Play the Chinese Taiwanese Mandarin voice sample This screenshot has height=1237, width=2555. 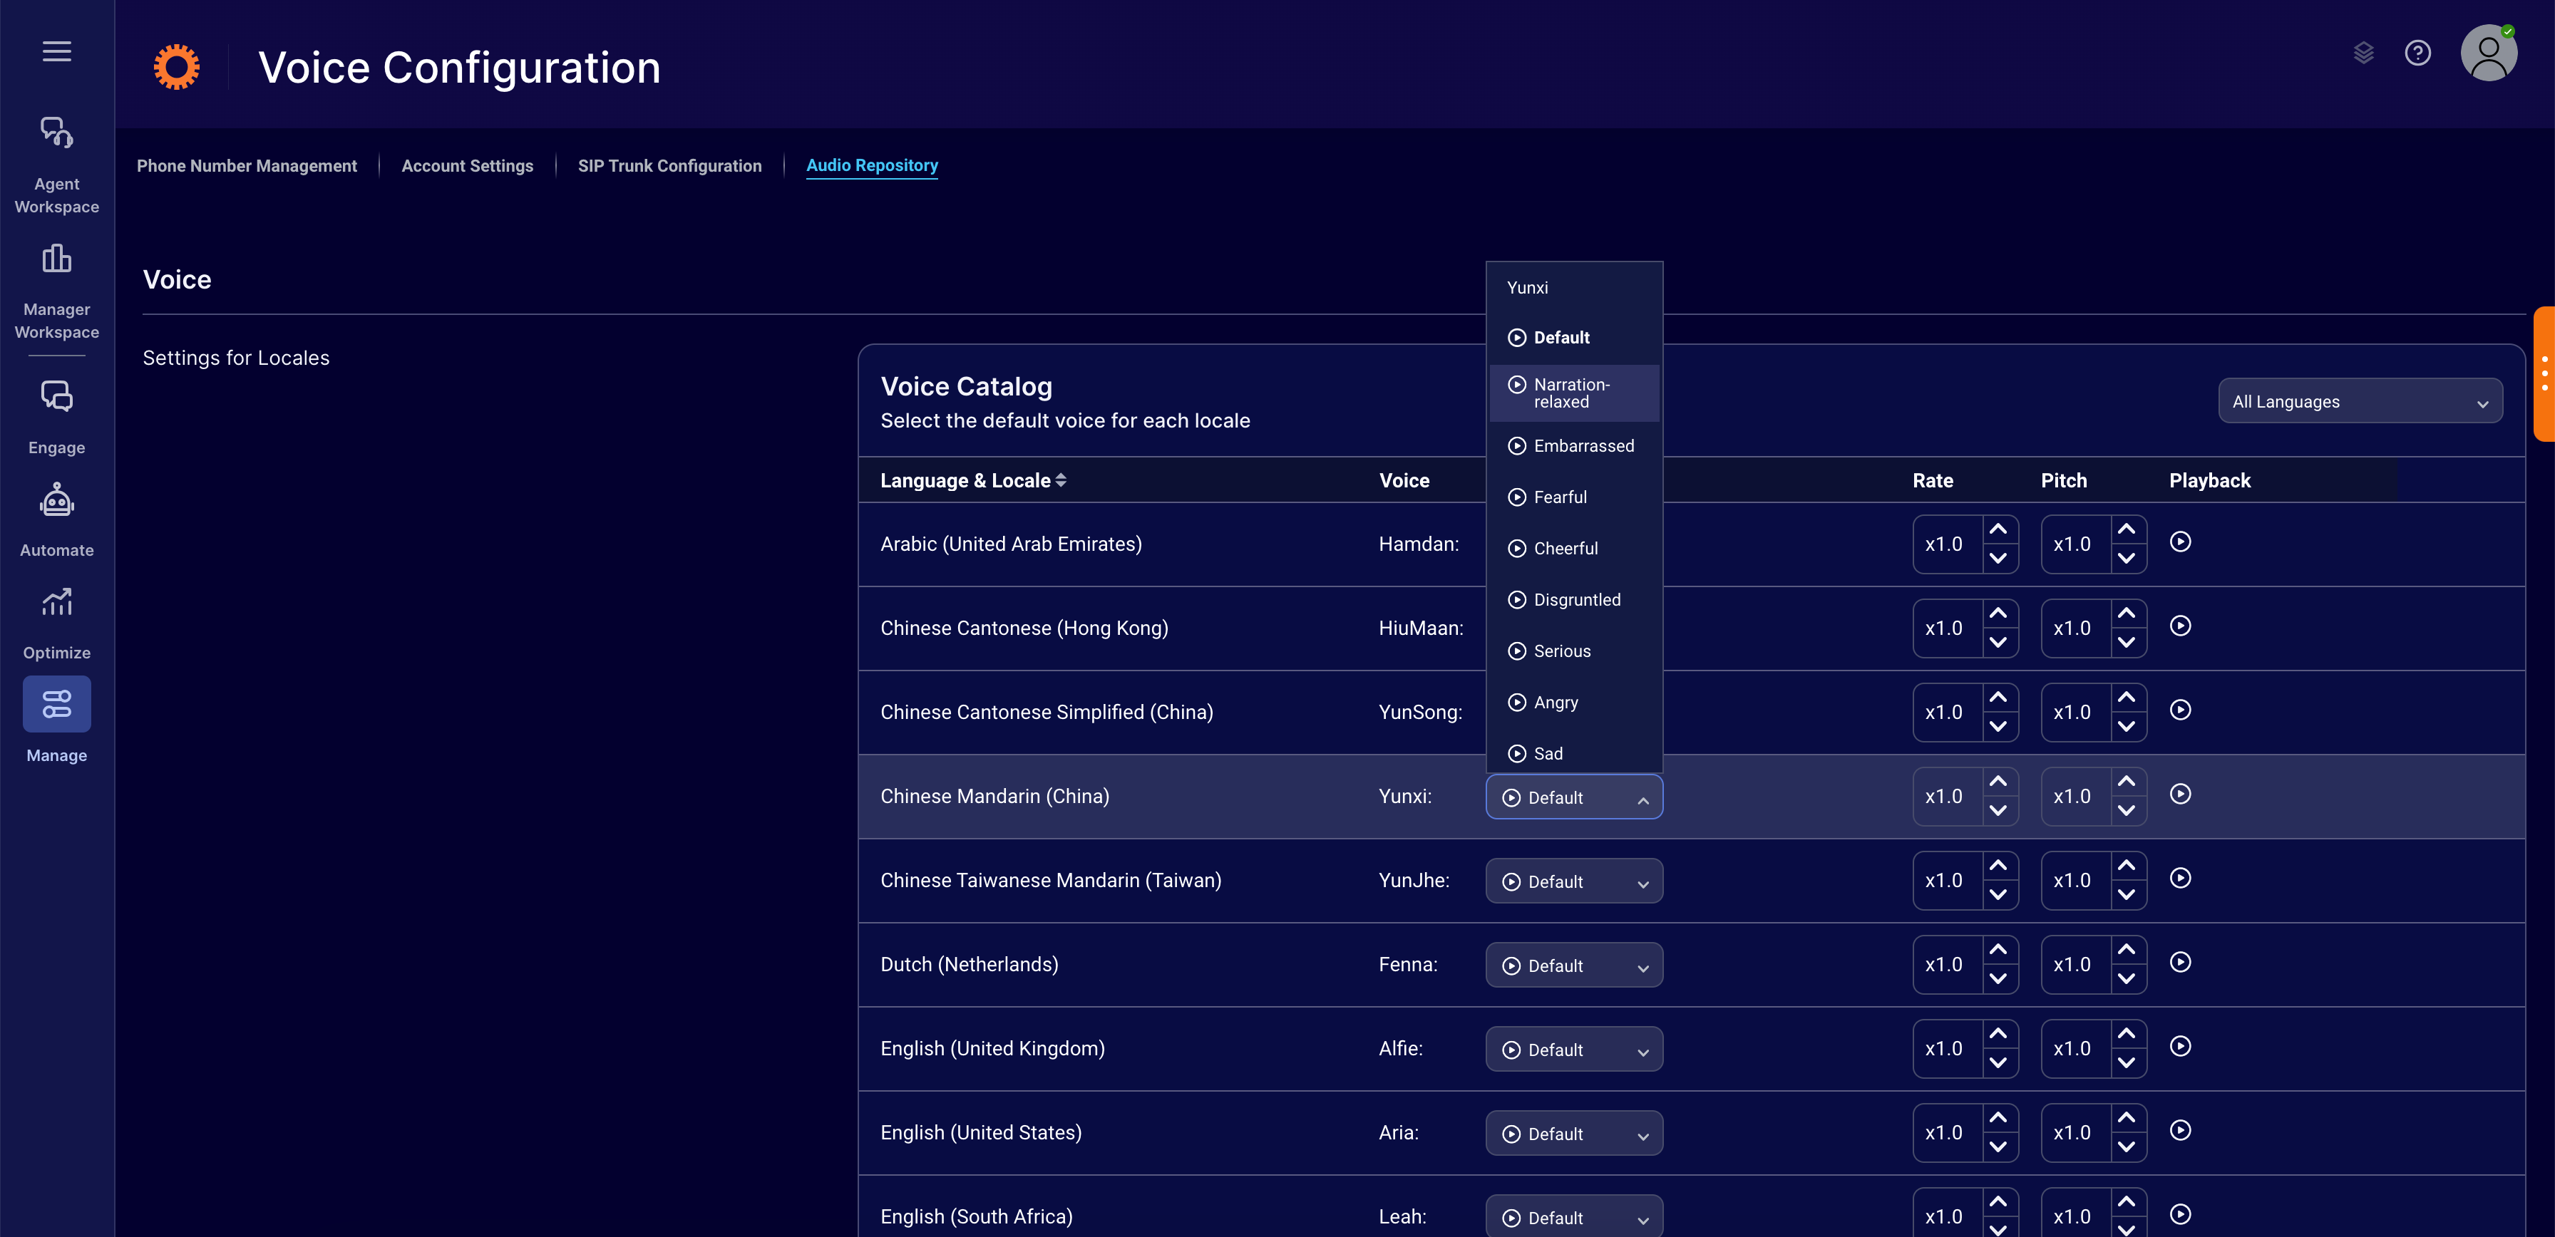2180,878
